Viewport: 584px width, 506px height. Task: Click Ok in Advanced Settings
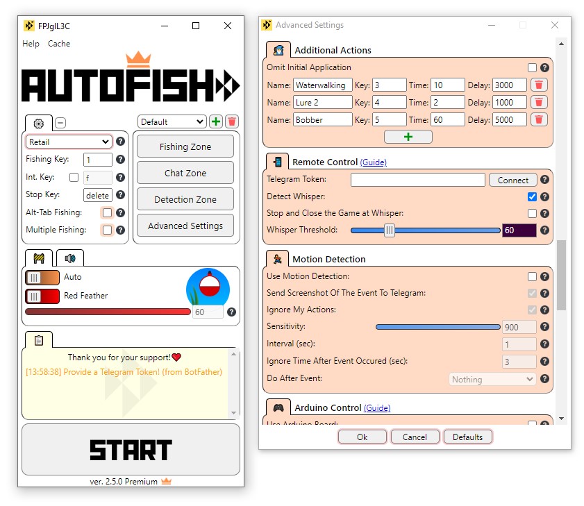tap(362, 437)
